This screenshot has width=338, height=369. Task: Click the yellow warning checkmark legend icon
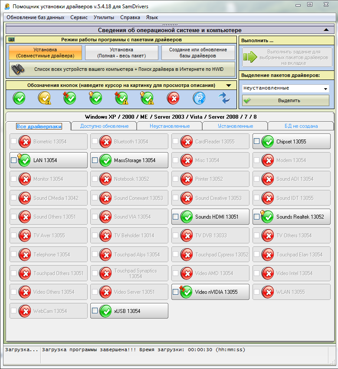45,98
